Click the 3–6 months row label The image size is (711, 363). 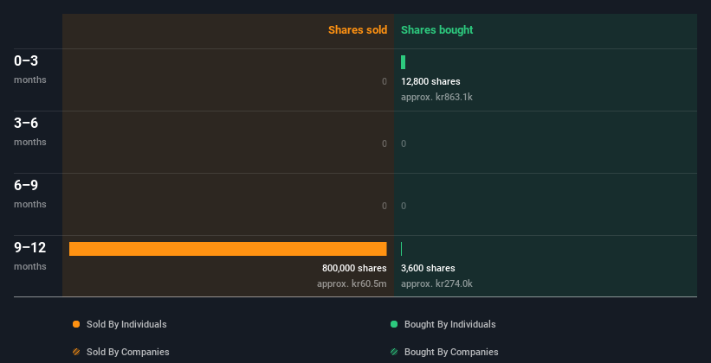point(30,131)
